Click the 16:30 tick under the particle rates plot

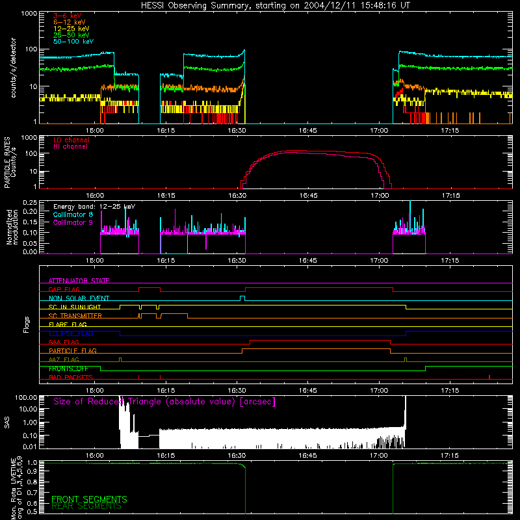(237, 196)
